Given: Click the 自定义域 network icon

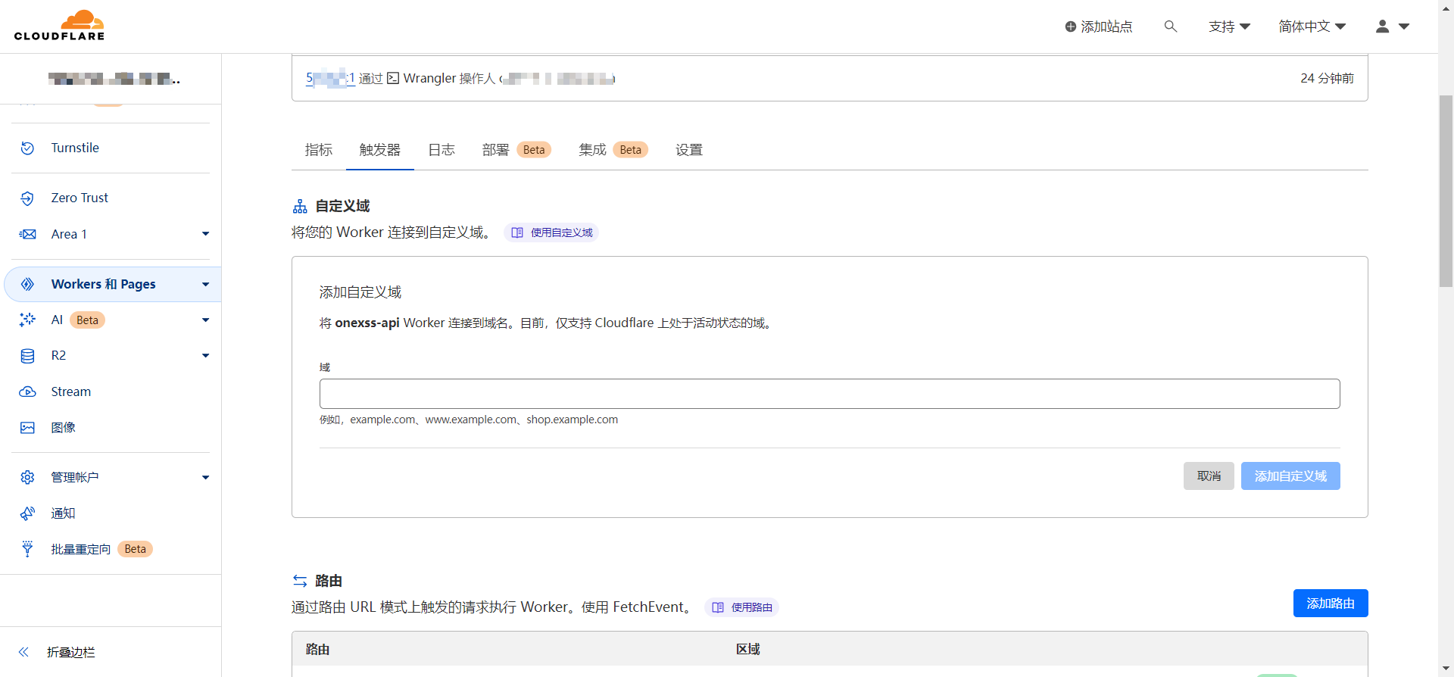Looking at the screenshot, I should 300,206.
